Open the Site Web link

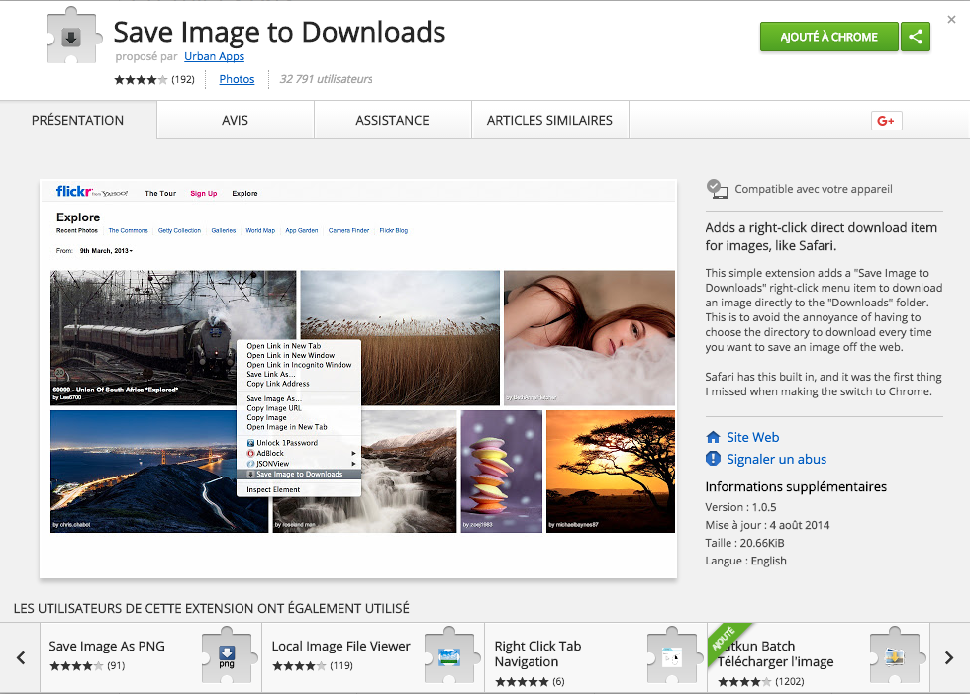tap(753, 437)
